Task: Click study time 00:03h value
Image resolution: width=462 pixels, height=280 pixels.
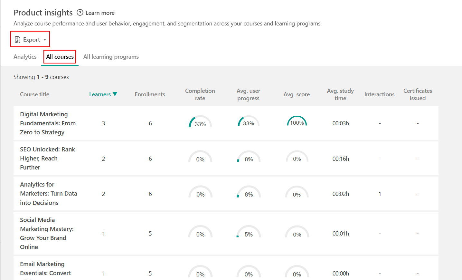Action: pos(341,123)
